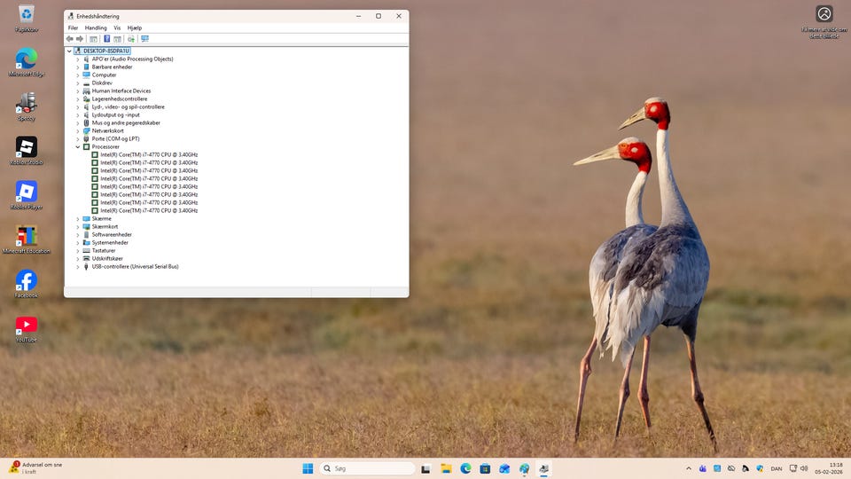Select Lagerenhedscontrollere in the tree
851x479 pixels.
click(120, 98)
